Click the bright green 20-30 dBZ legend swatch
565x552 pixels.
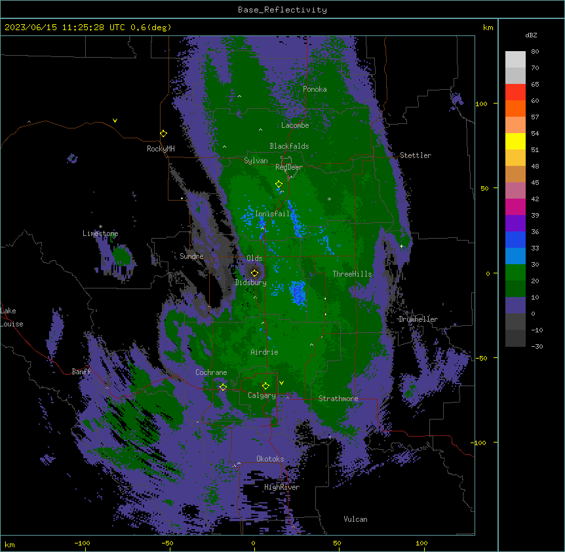515,273
